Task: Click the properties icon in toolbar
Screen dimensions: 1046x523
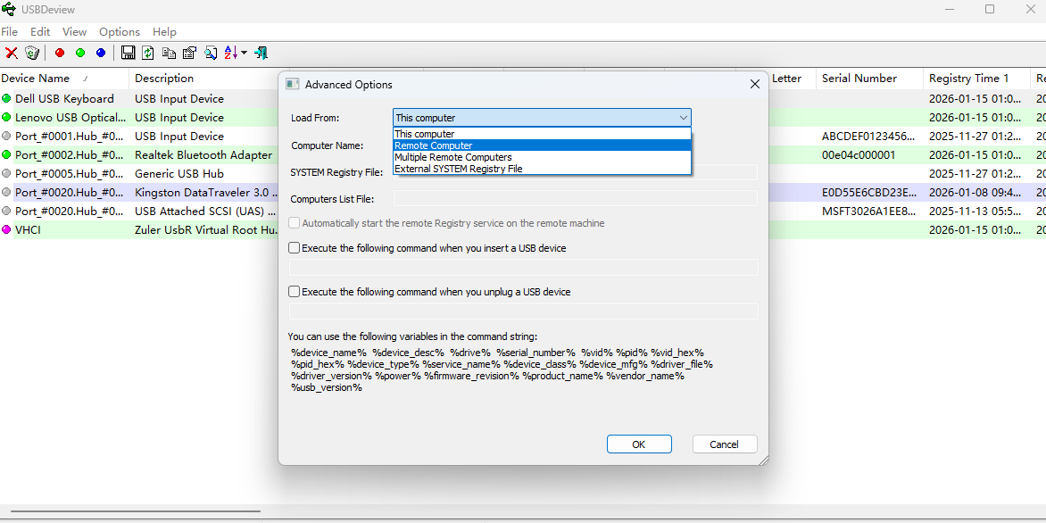Action: coord(189,54)
